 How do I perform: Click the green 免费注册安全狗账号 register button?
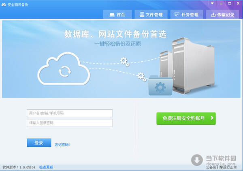point(186,119)
